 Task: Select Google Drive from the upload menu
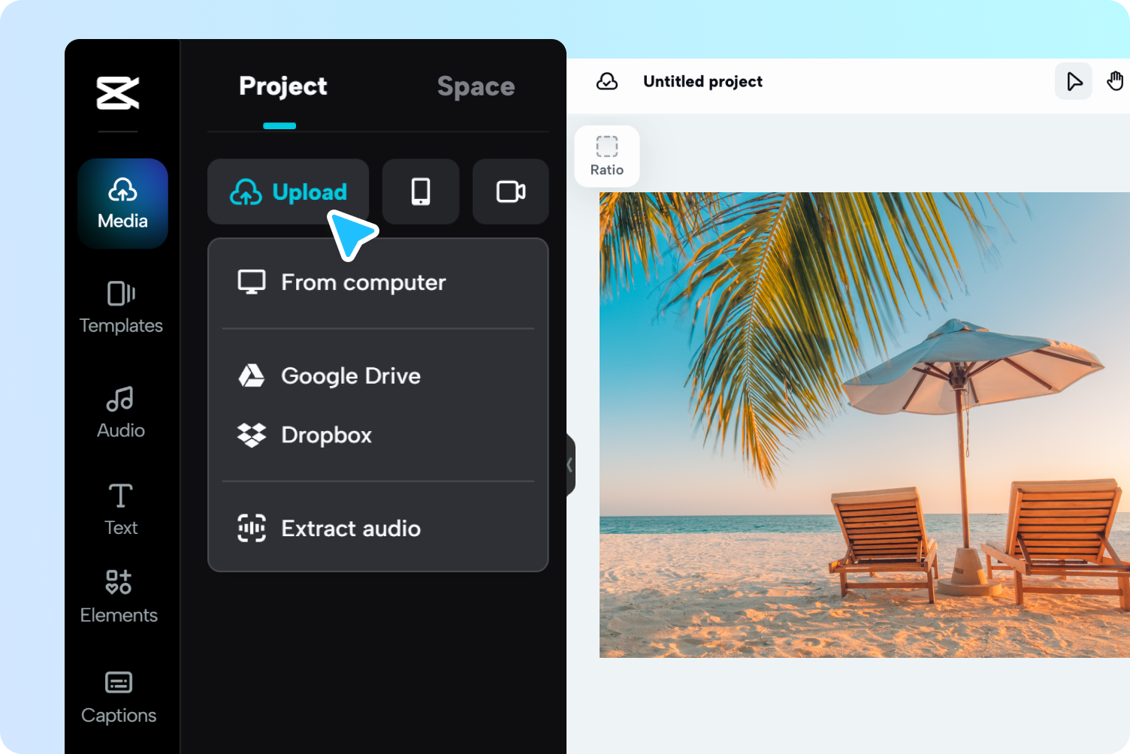[350, 376]
